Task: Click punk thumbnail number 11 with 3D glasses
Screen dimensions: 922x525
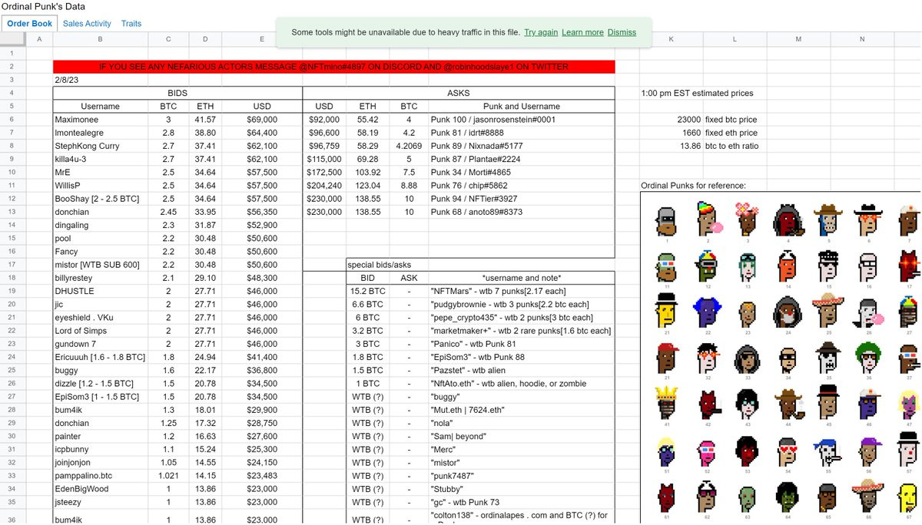Action: click(667, 269)
